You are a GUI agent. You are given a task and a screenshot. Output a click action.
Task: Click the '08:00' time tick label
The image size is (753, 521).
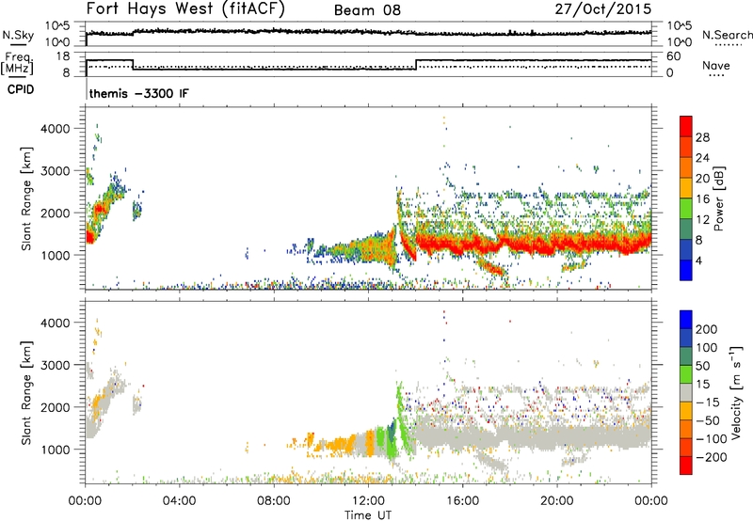point(274,501)
